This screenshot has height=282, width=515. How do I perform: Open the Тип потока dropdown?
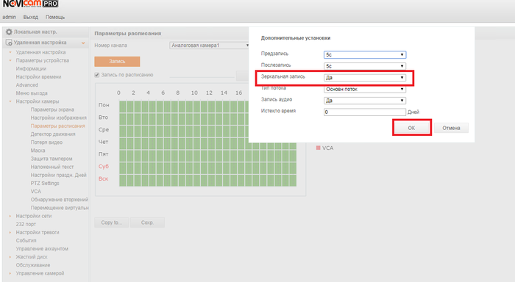pos(365,89)
